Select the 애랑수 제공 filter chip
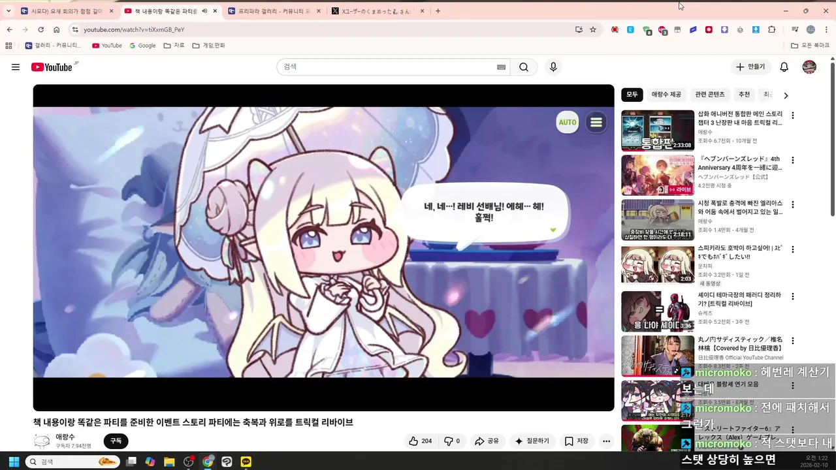Image resolution: width=836 pixels, height=470 pixels. (x=666, y=95)
